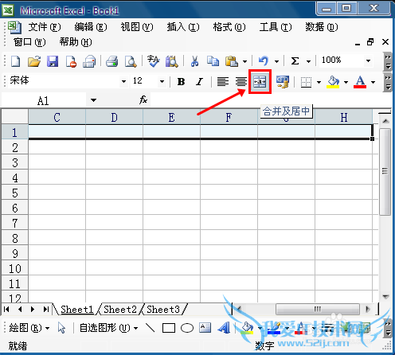Open Undo history dropdown arrow

pos(276,61)
